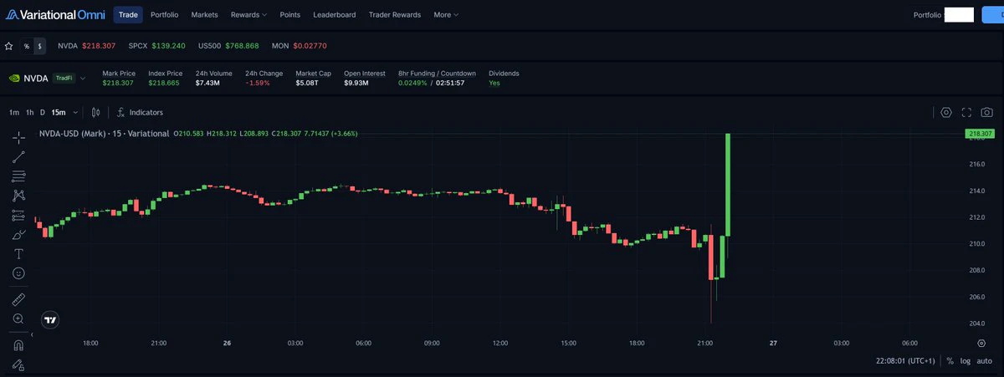1004x377 pixels.
Task: Switch ticker display to percent mode
Action: (x=27, y=46)
